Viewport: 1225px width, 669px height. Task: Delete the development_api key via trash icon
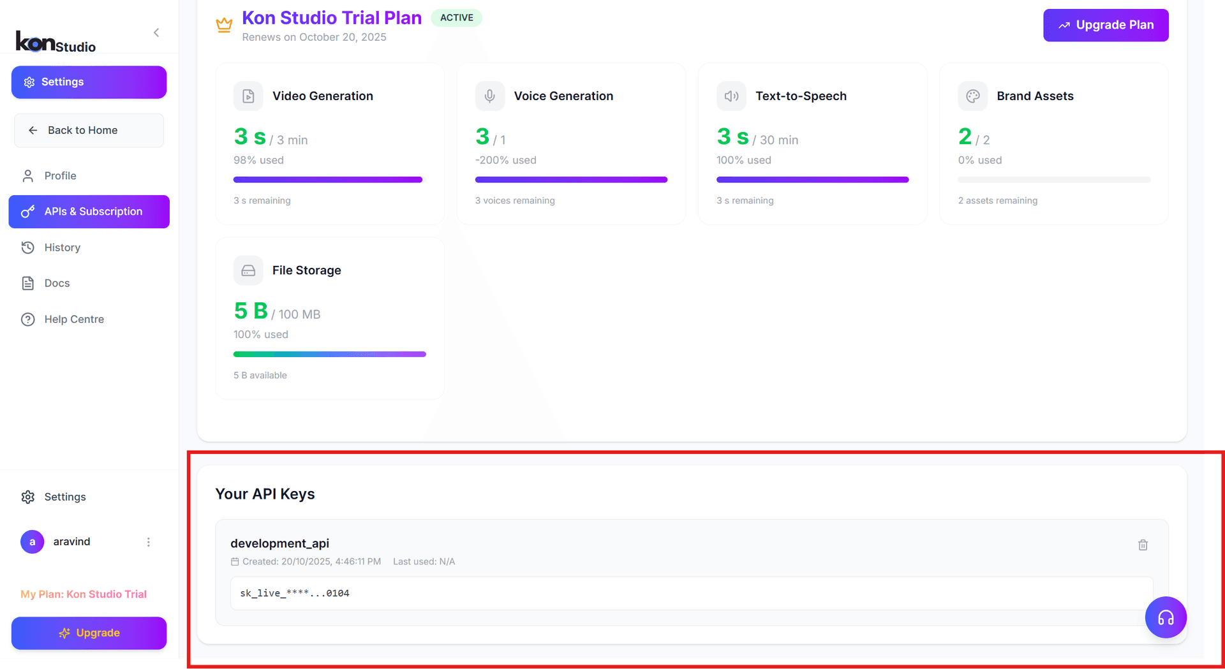tap(1143, 545)
